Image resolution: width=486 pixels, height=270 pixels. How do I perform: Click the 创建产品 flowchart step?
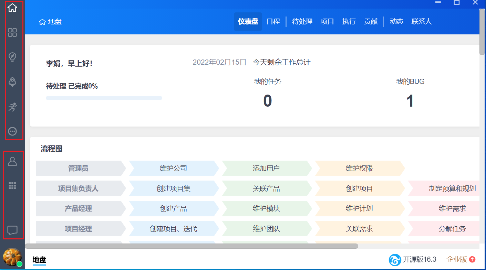(x=173, y=209)
